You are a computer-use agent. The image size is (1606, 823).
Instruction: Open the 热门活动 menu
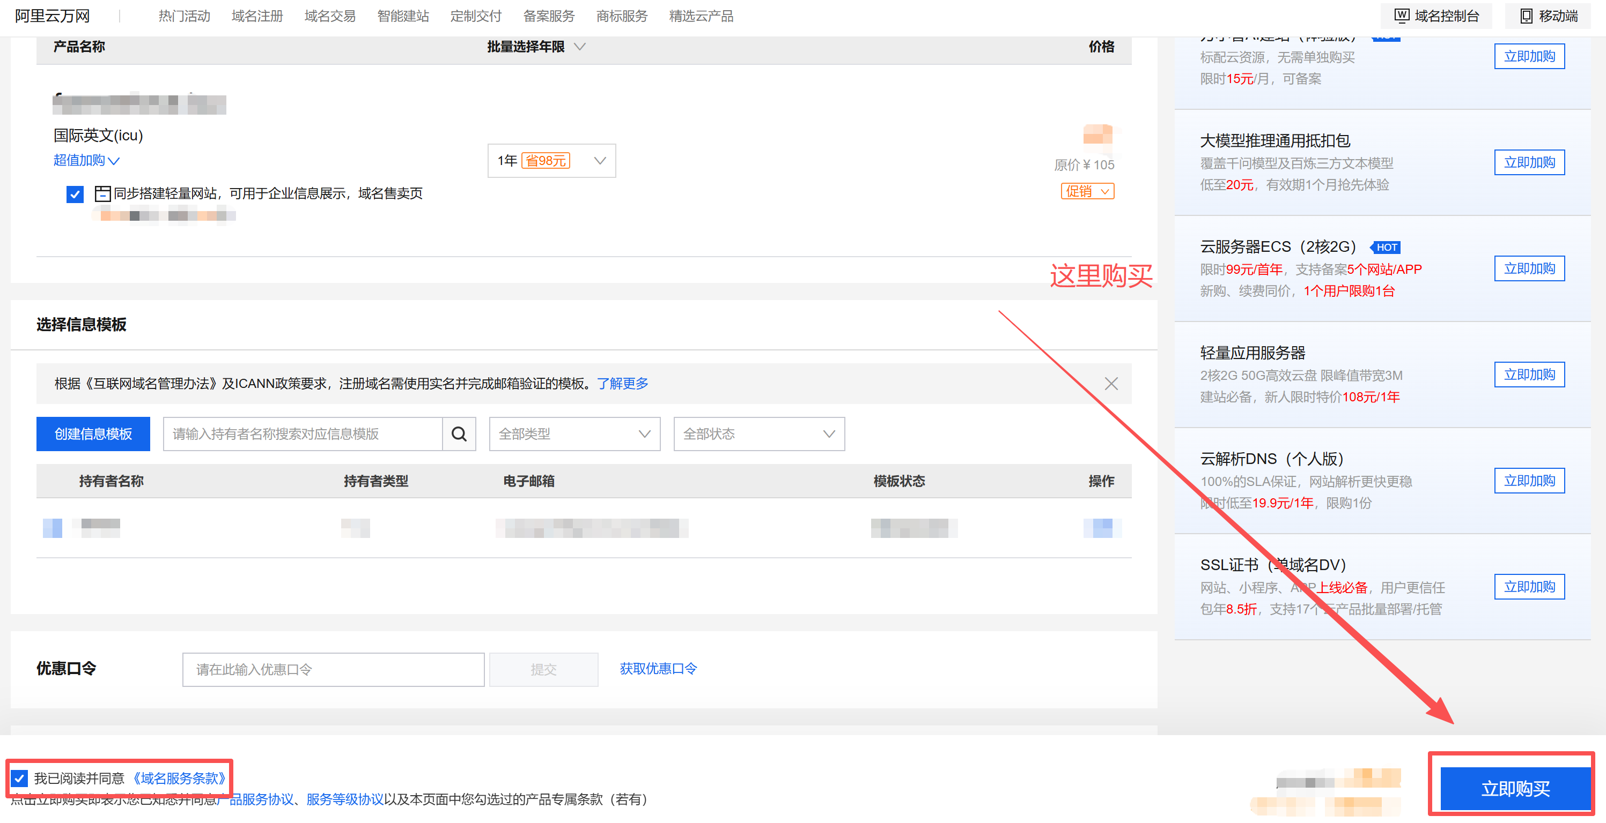pyautogui.click(x=184, y=16)
